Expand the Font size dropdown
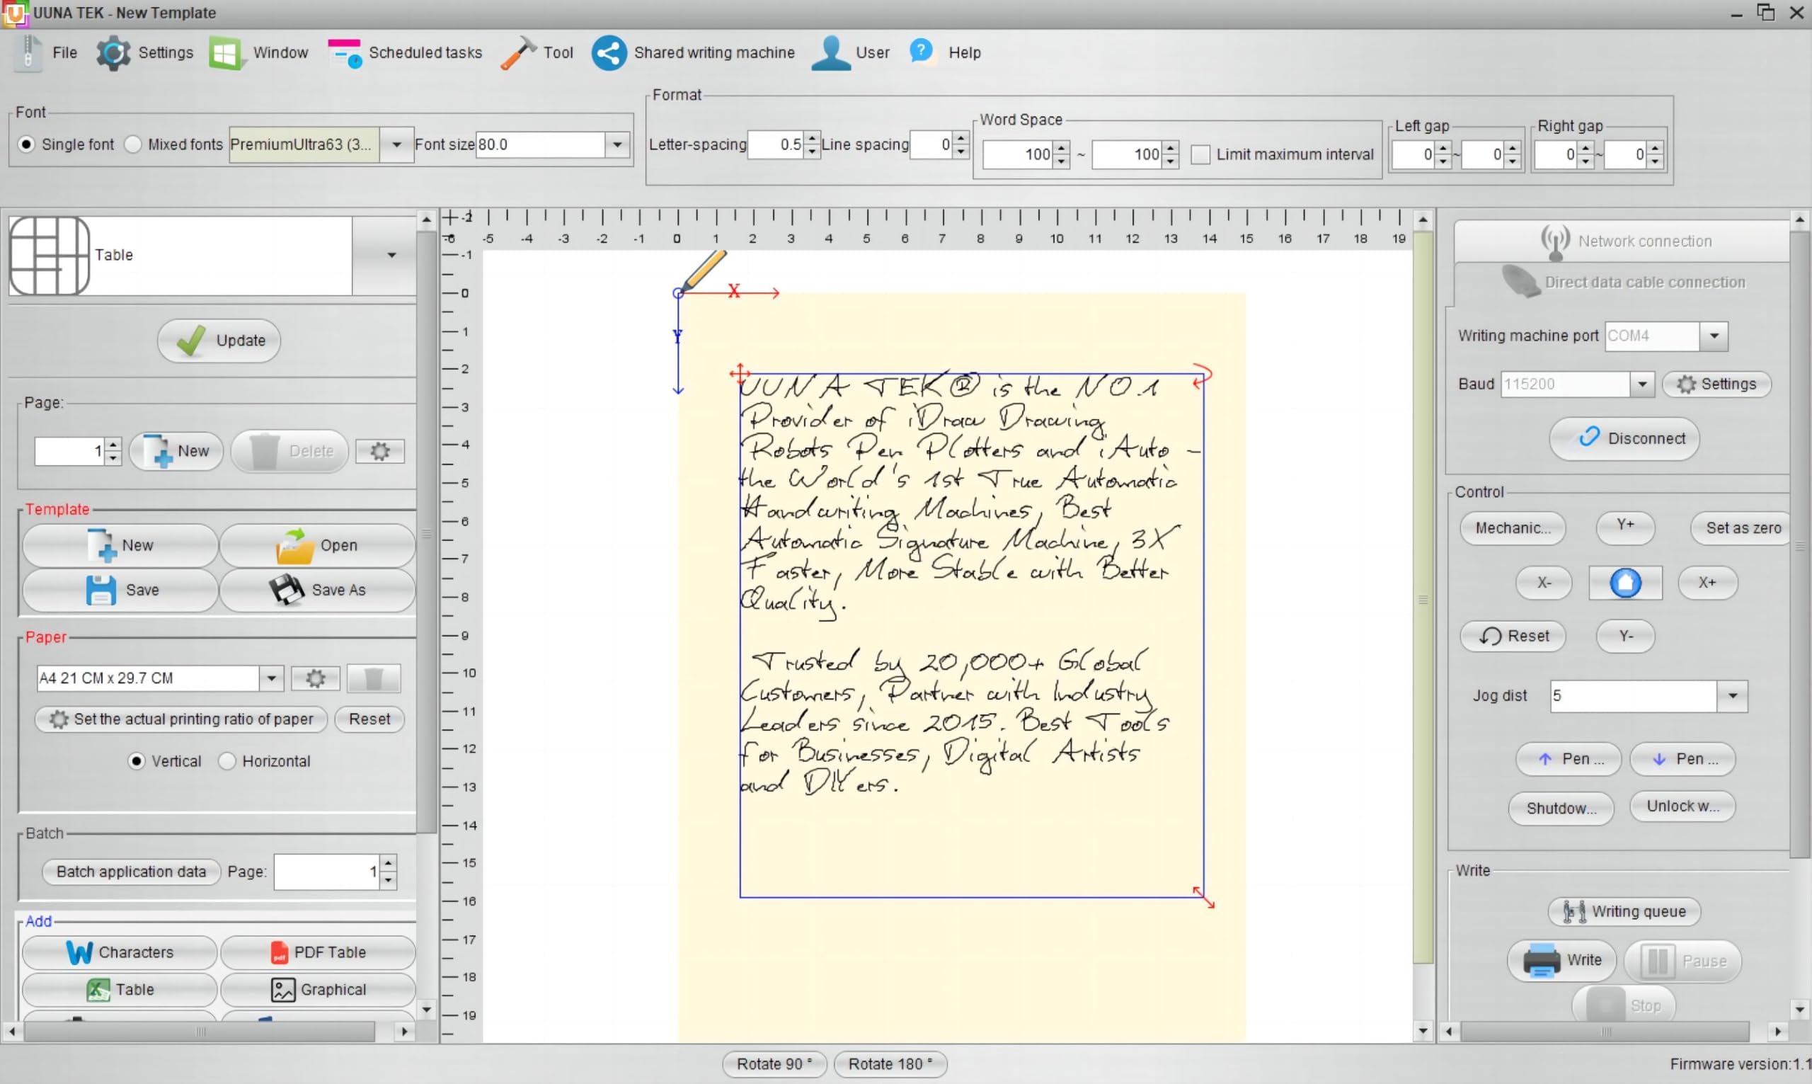This screenshot has height=1084, width=1812. [x=618, y=144]
